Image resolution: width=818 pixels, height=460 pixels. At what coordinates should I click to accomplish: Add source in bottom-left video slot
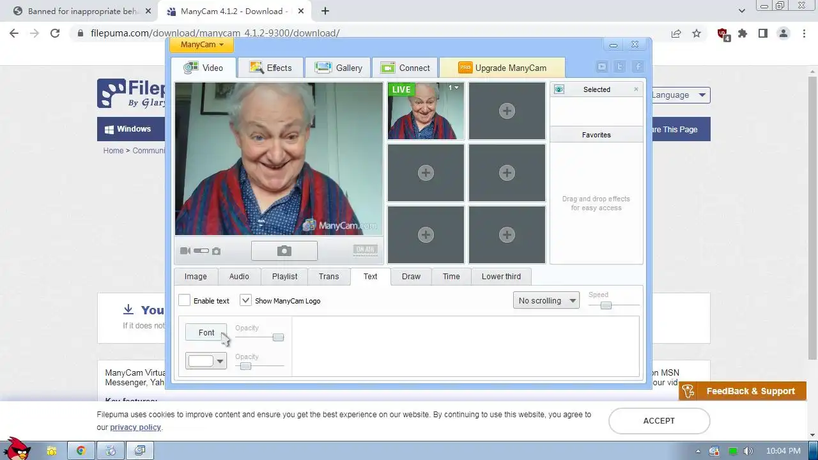coord(426,234)
